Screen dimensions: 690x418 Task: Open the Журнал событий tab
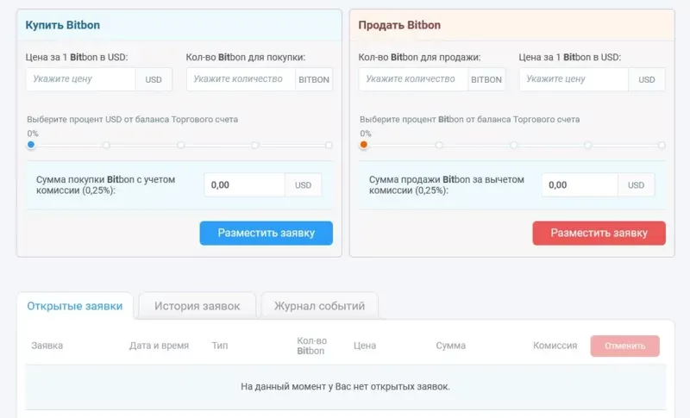(x=319, y=306)
